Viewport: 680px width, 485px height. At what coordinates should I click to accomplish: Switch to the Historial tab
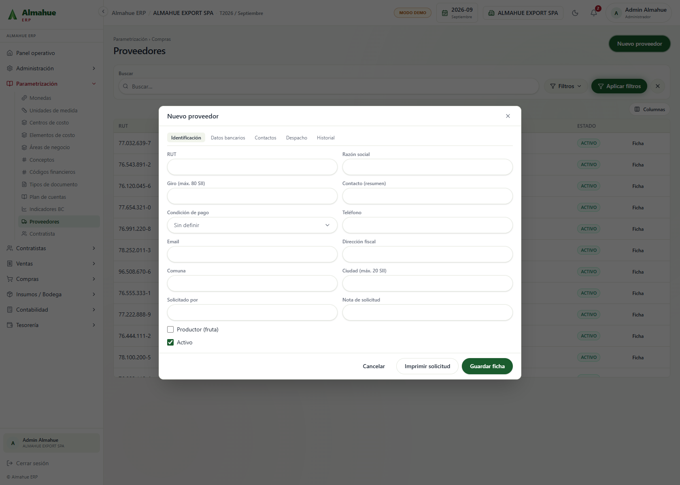326,138
